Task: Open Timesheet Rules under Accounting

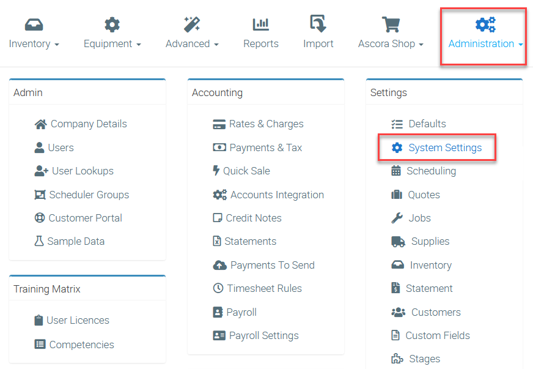Action: tap(264, 288)
